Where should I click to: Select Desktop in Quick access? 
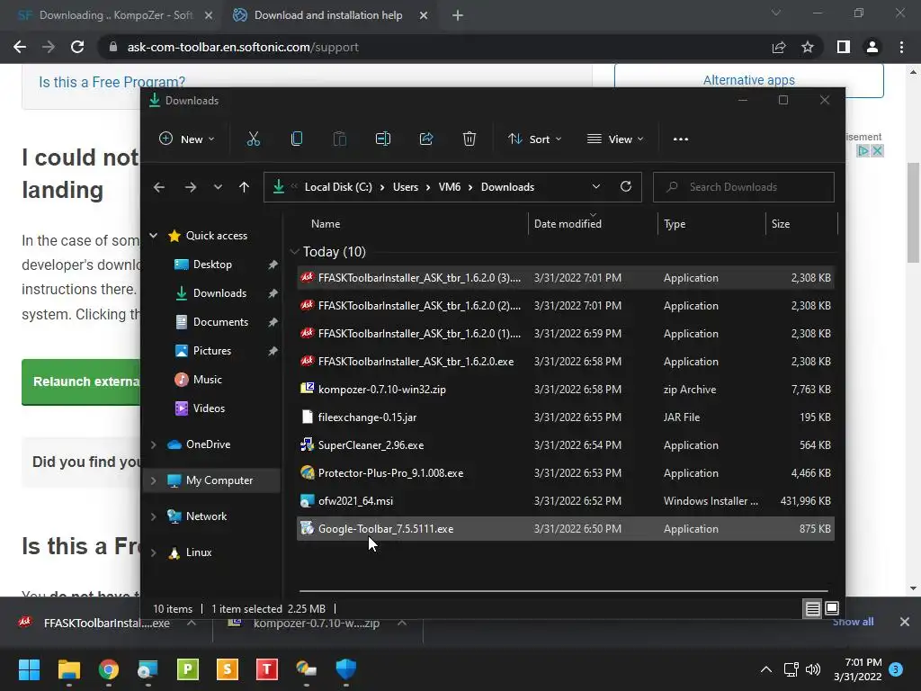(212, 265)
